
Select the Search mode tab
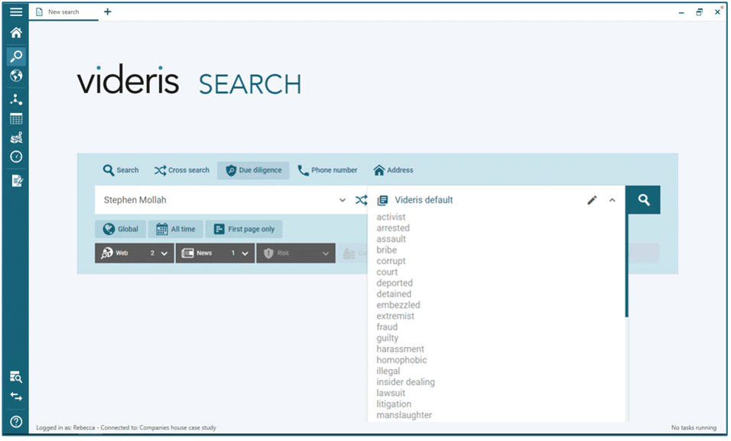pos(121,170)
